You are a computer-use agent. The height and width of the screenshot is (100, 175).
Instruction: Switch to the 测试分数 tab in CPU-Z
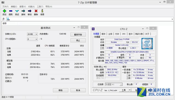pyautogui.click(x=139, y=34)
